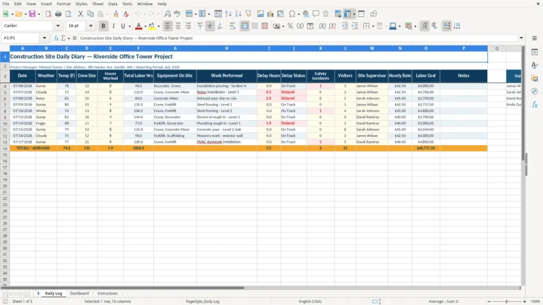Click the Print icon

coord(58,14)
